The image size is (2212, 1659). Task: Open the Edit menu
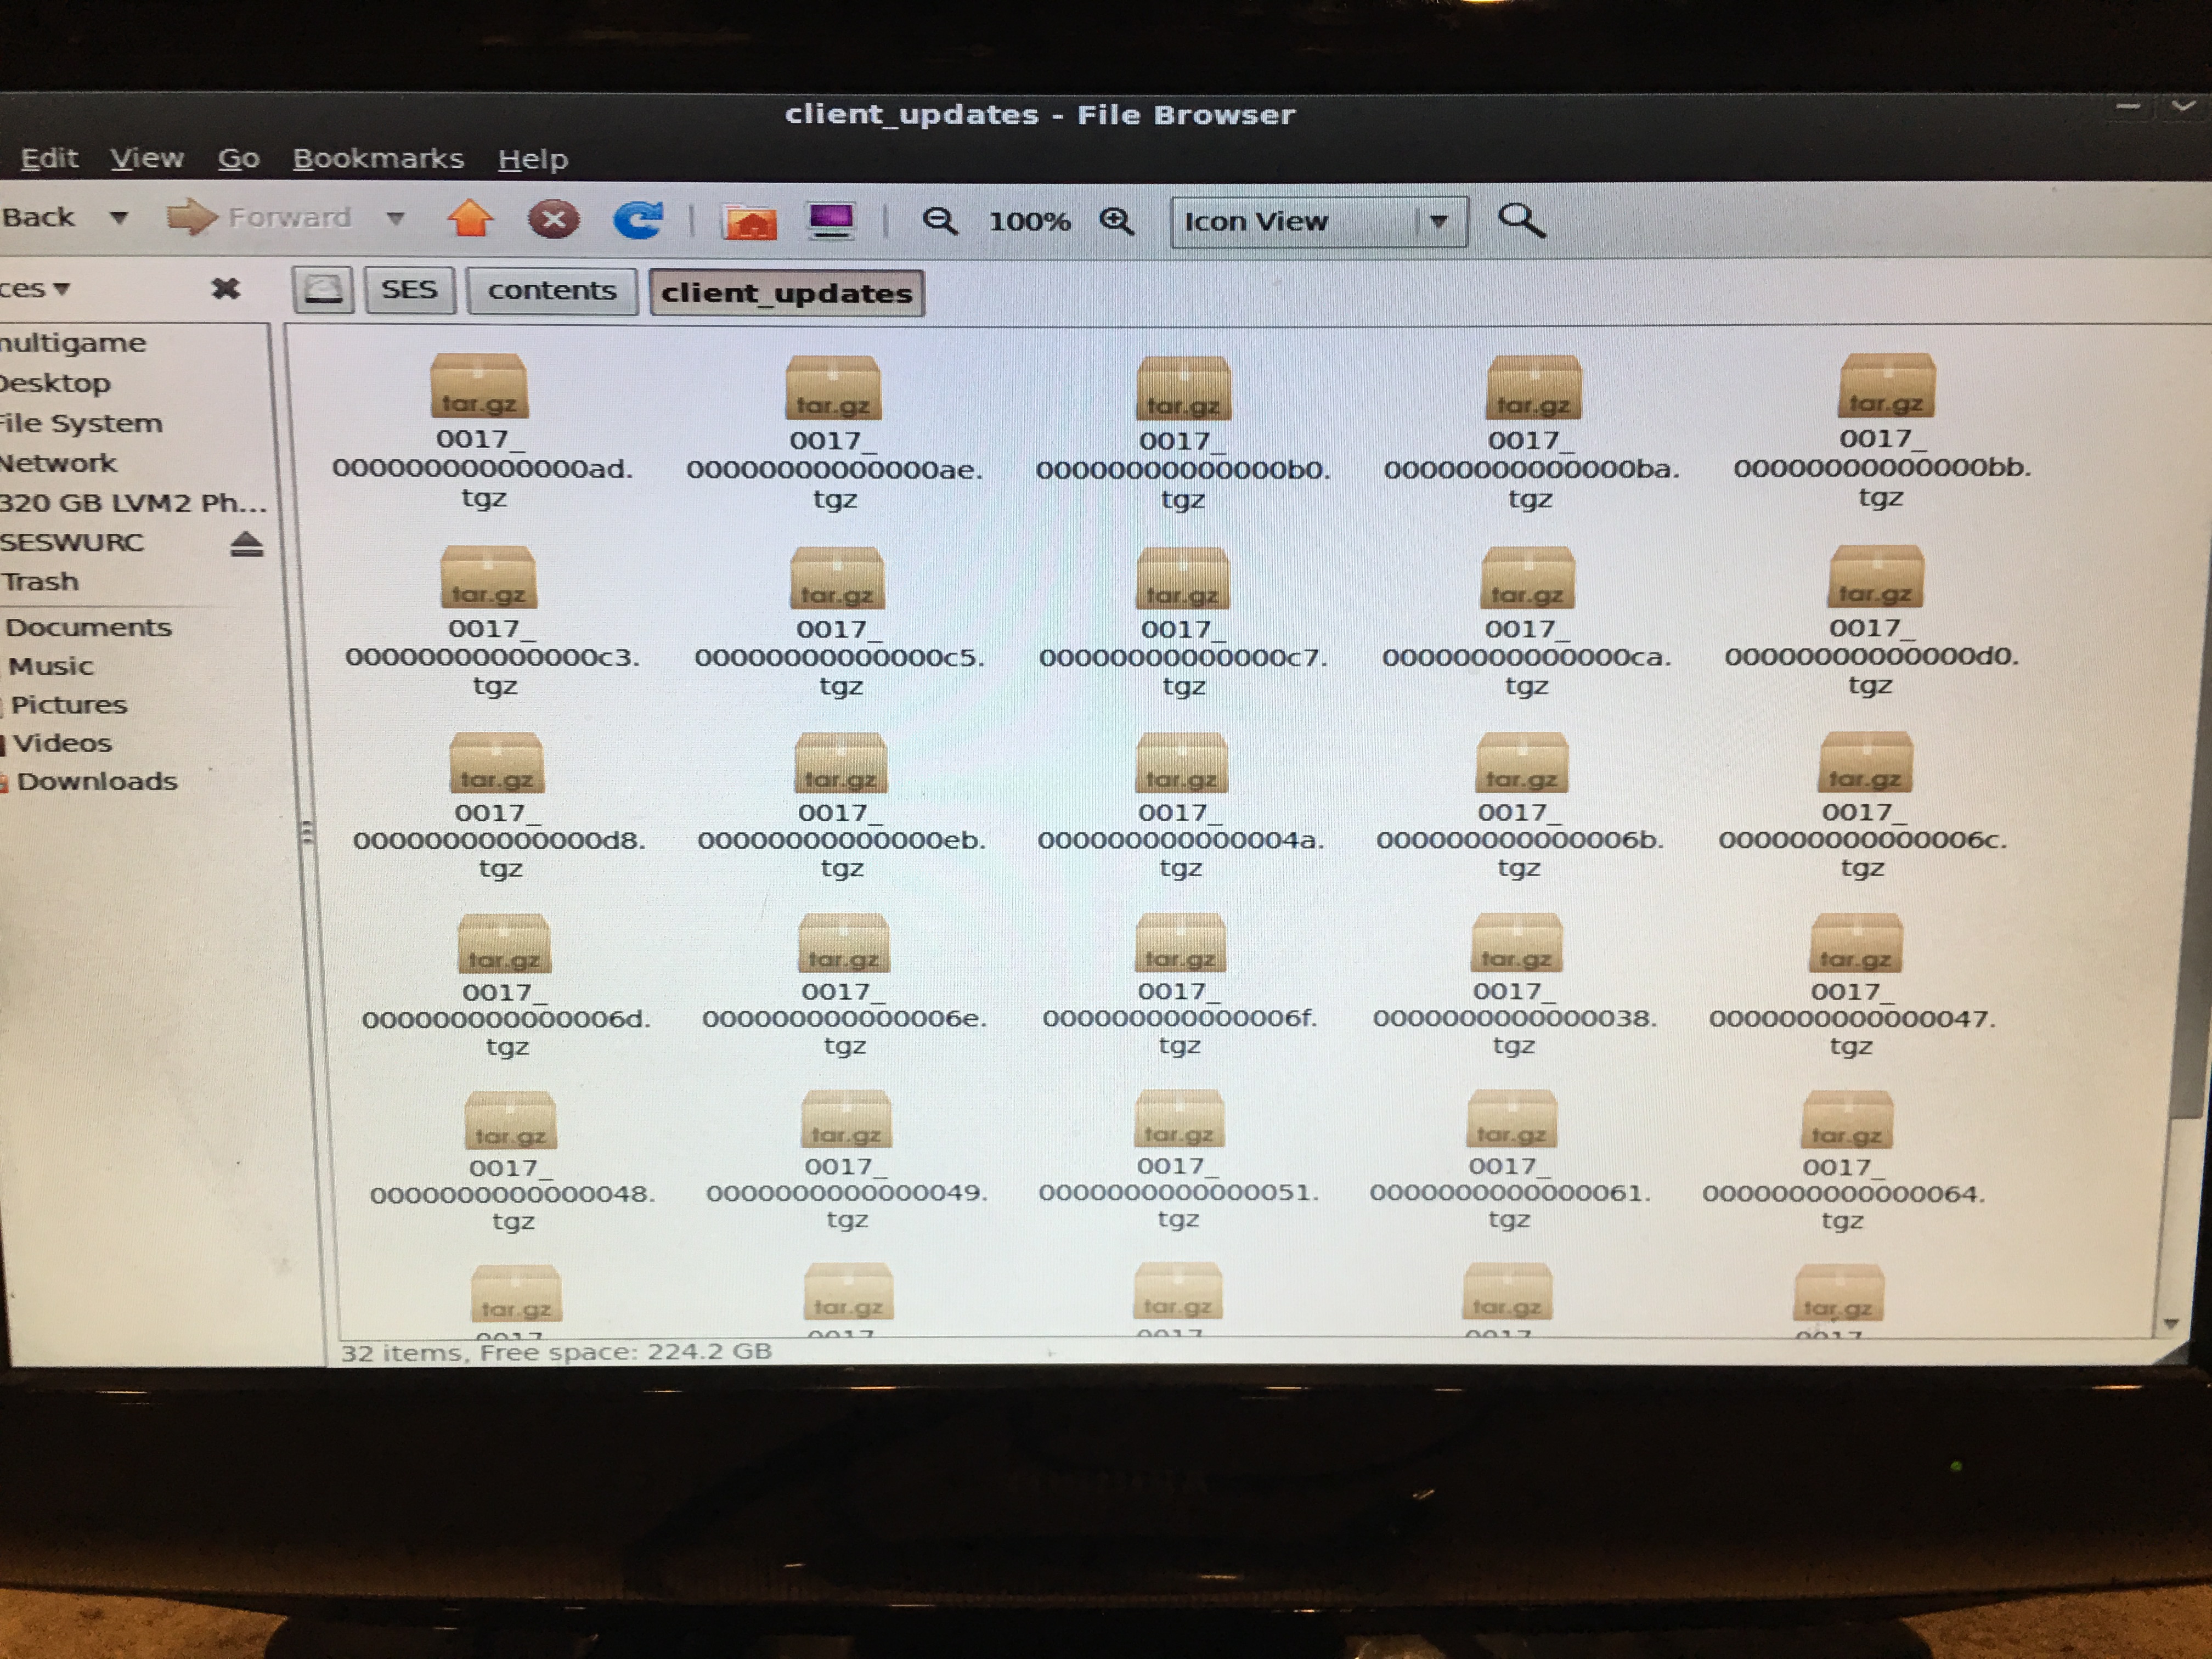point(49,158)
